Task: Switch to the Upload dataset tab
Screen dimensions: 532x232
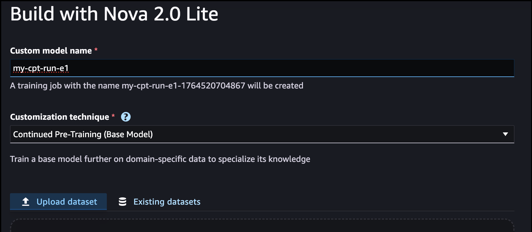Action: click(59, 202)
